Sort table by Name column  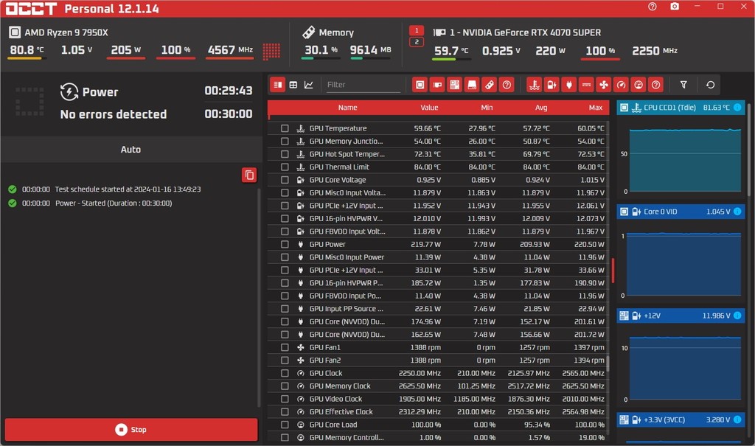(347, 108)
